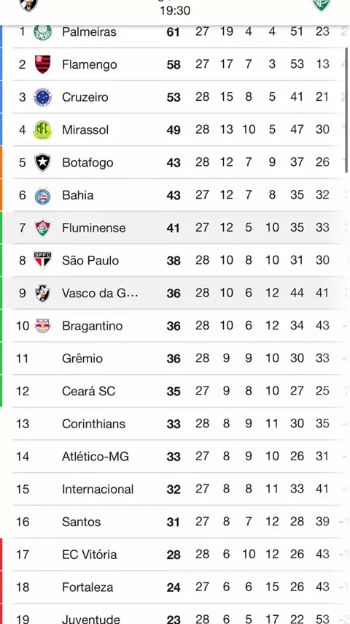Click the away team crest in the header
350x624 pixels.
click(x=321, y=5)
